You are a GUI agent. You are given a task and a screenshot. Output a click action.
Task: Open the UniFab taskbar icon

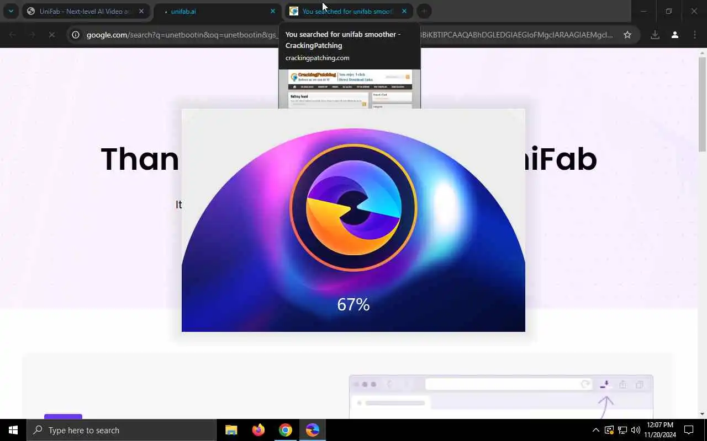point(313,430)
